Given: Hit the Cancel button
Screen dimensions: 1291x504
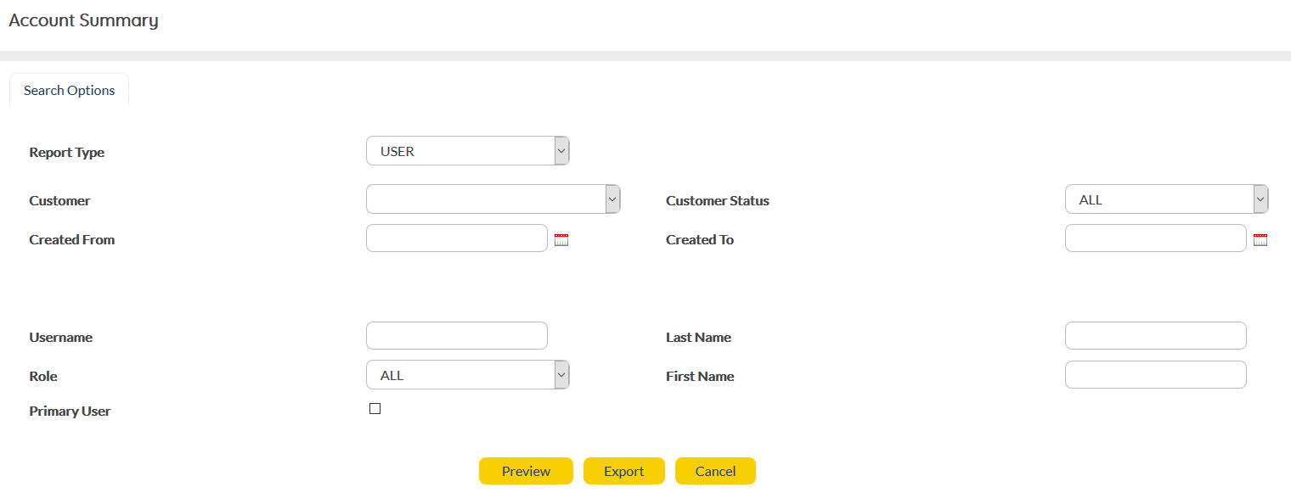Looking at the screenshot, I should (715, 472).
